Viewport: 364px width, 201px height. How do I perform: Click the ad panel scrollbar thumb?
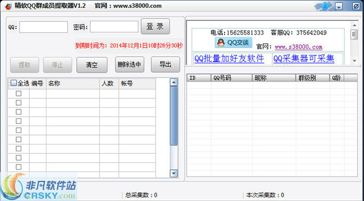(x=354, y=35)
